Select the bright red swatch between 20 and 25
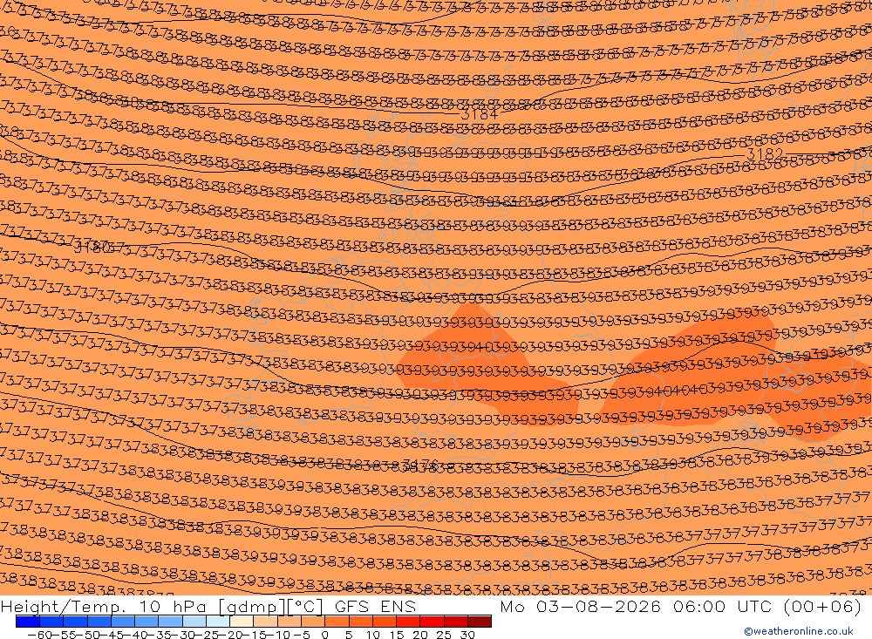Image resolution: width=872 pixels, height=639 pixels. pyautogui.click(x=433, y=622)
